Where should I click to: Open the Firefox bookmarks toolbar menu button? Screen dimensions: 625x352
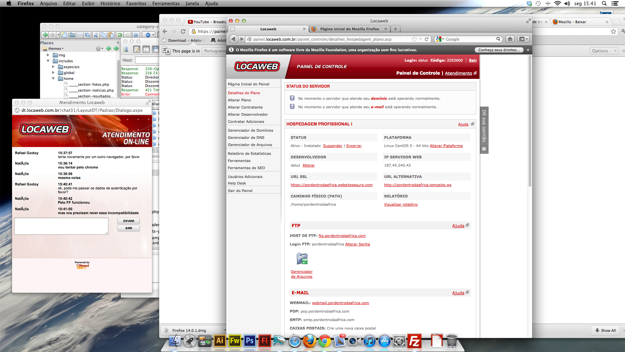[x=523, y=39]
